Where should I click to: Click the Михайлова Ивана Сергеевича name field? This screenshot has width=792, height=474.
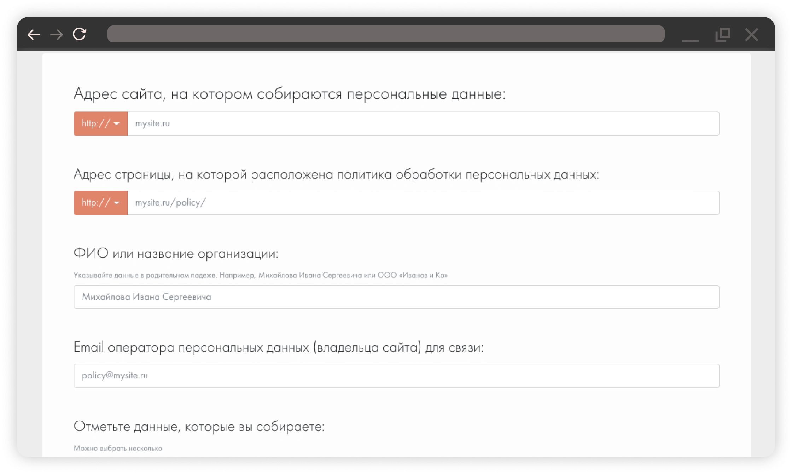click(x=396, y=297)
